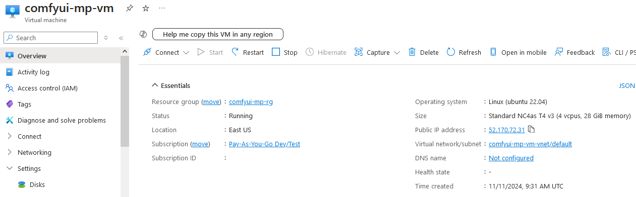Click Restart in the toolbar
This screenshot has width=636, height=197.
tap(248, 52)
